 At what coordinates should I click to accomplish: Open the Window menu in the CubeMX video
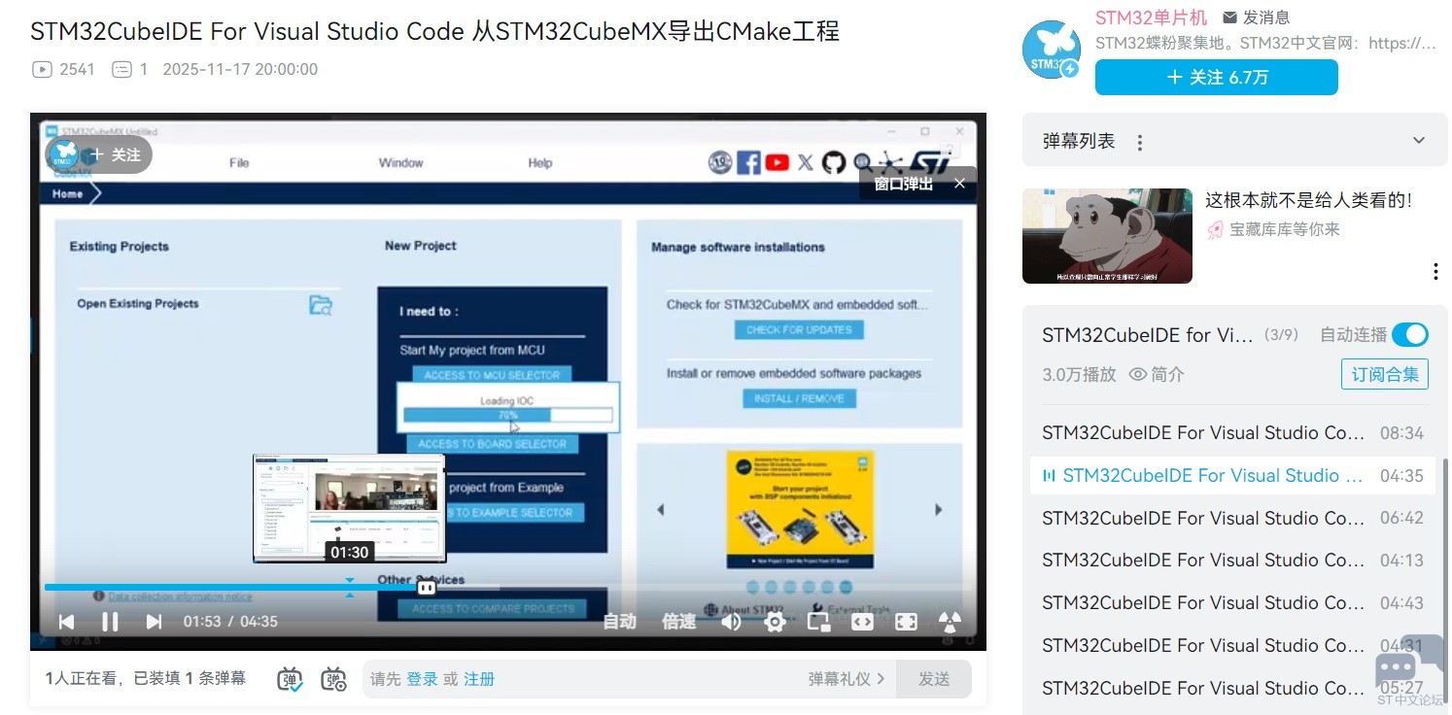(401, 163)
